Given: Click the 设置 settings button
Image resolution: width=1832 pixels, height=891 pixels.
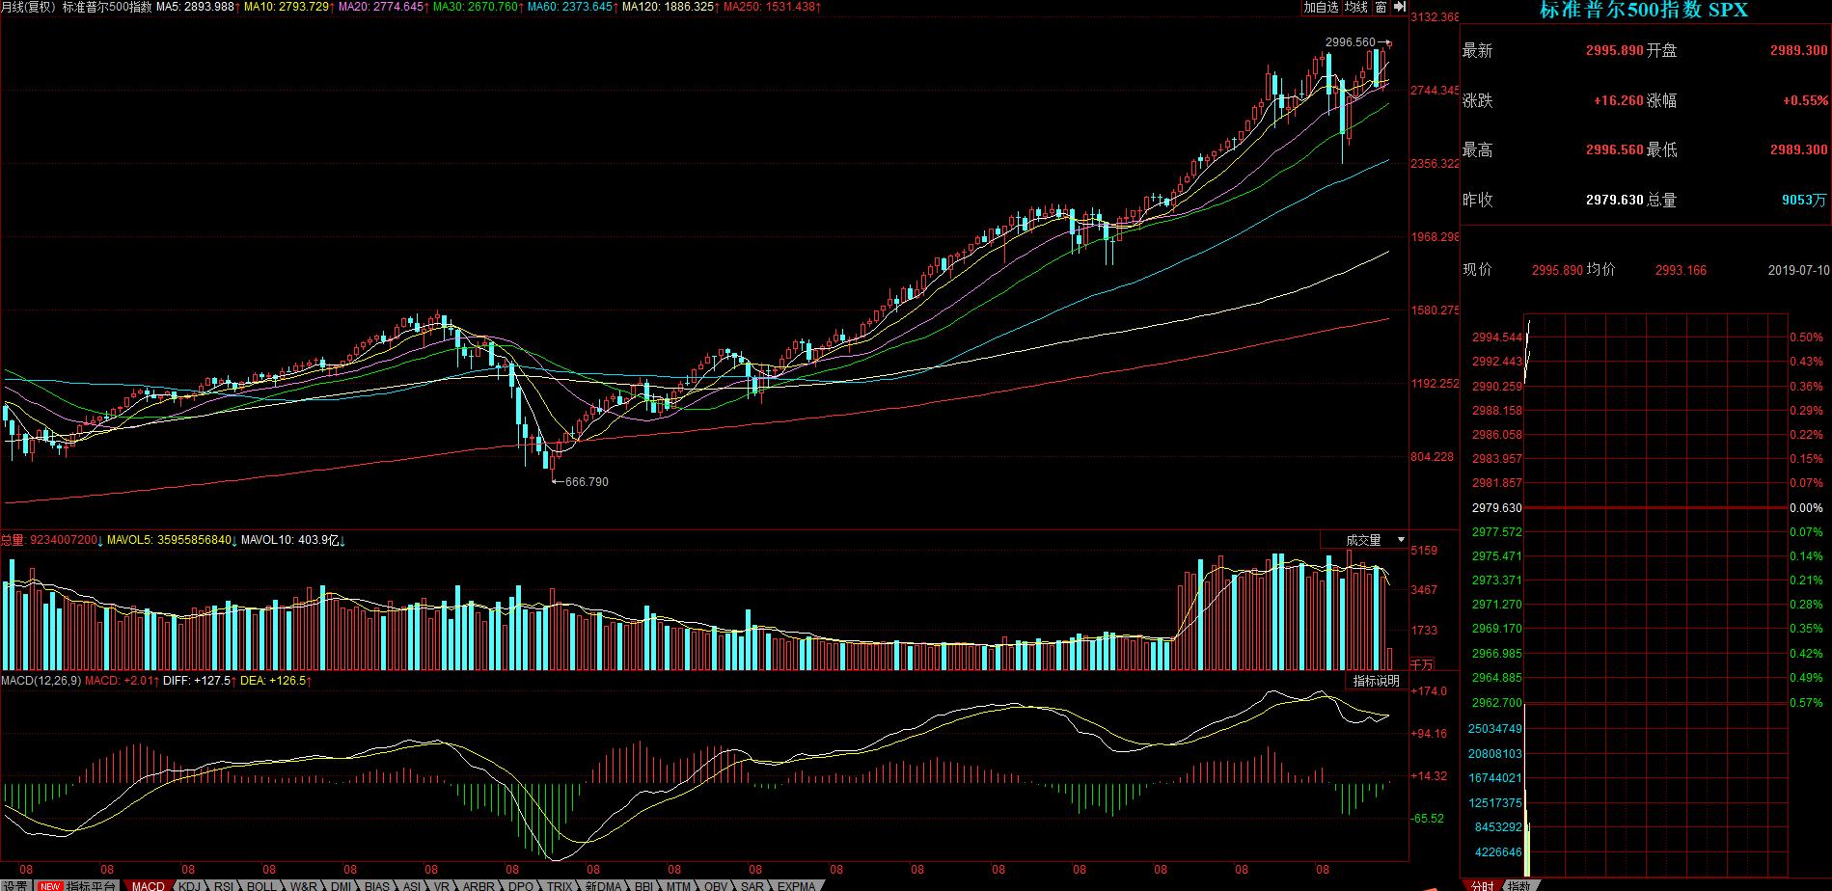Looking at the screenshot, I should pos(14,886).
